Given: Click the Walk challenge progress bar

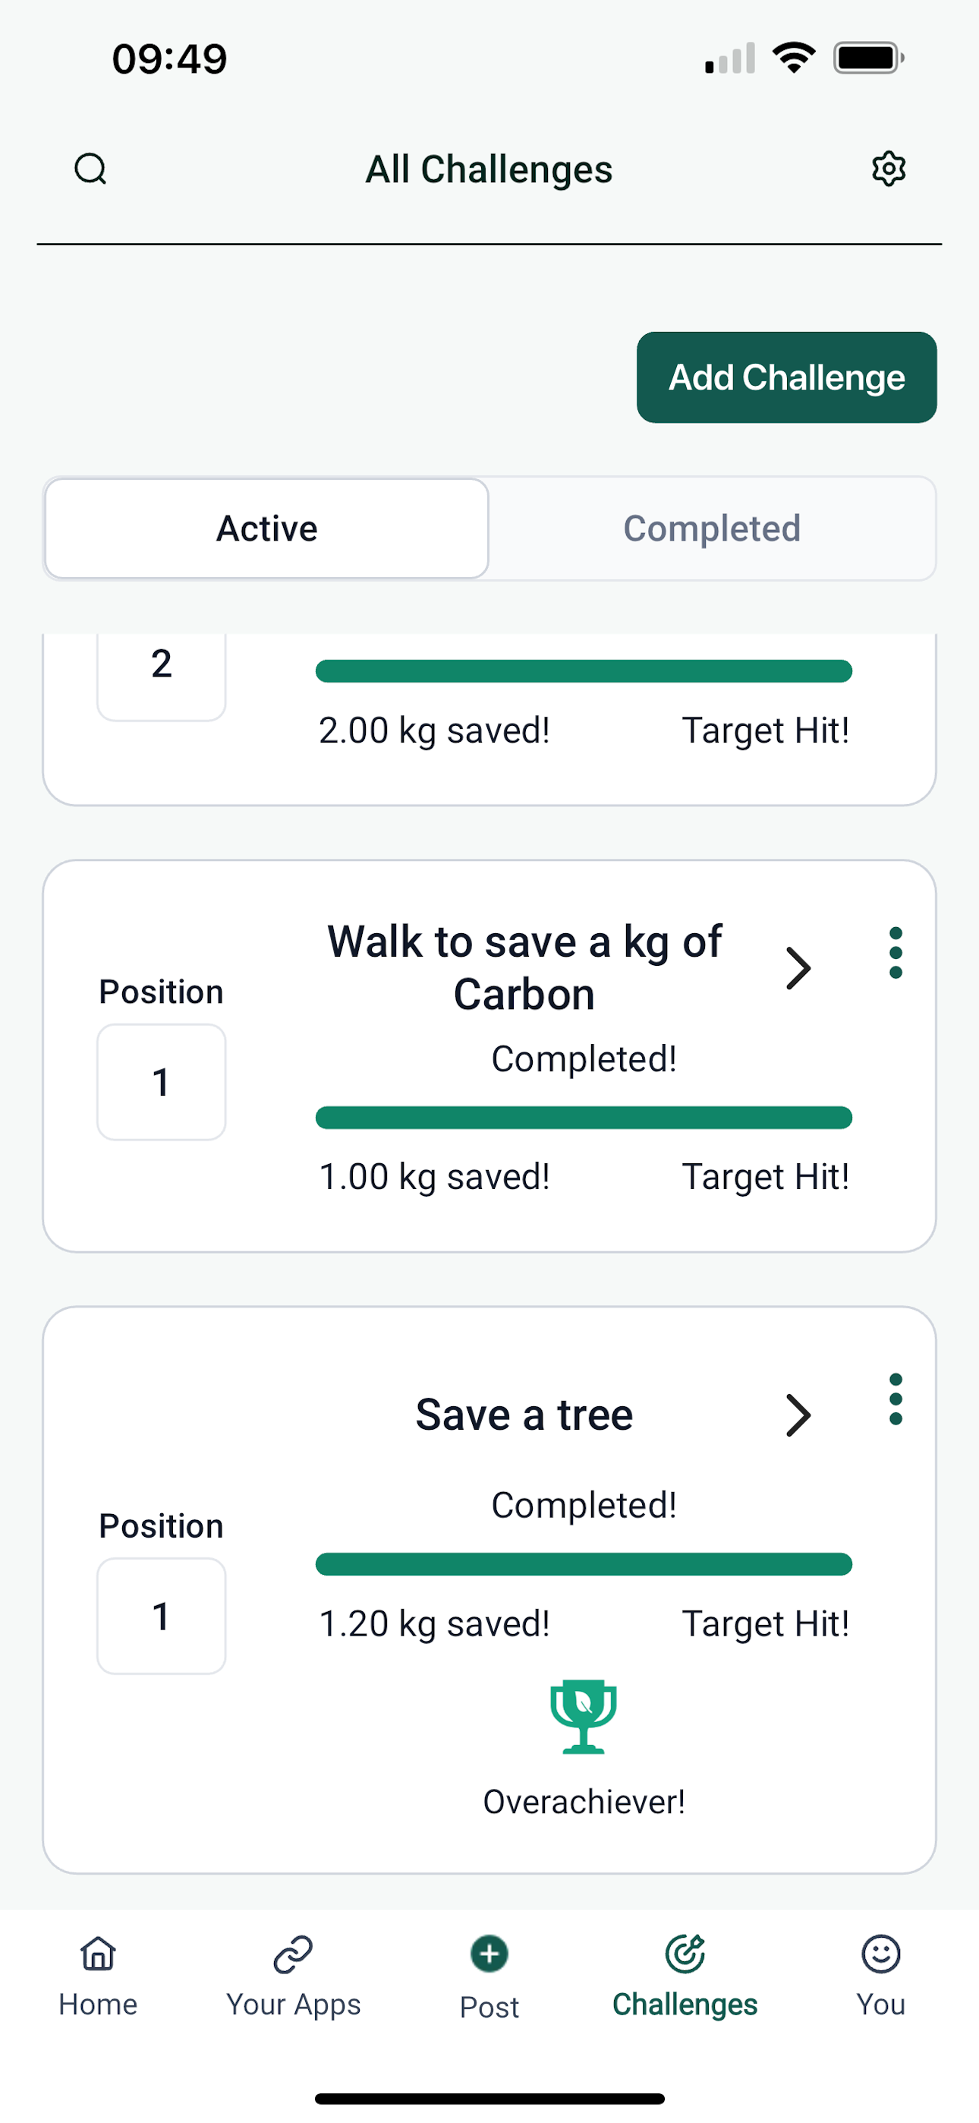Looking at the screenshot, I should (584, 1118).
